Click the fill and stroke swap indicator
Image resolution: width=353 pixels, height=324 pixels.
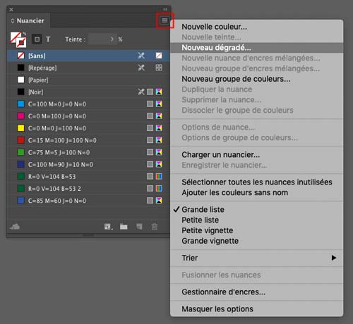pyautogui.click(x=24, y=34)
